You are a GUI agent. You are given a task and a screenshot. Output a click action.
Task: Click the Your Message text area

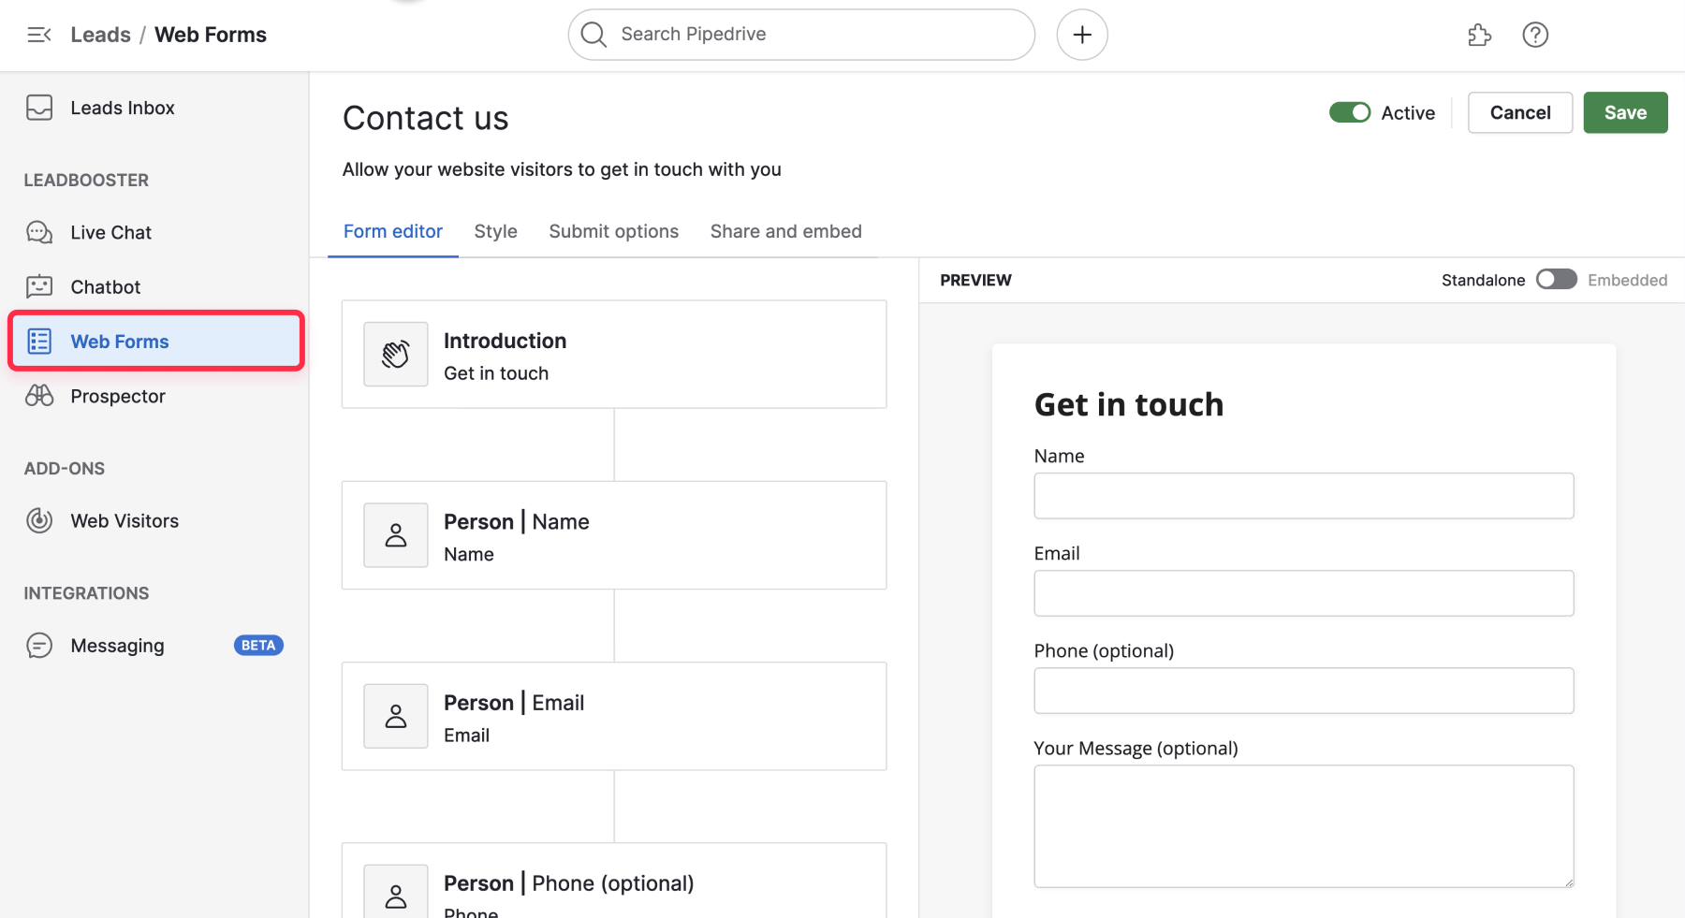pos(1304,826)
